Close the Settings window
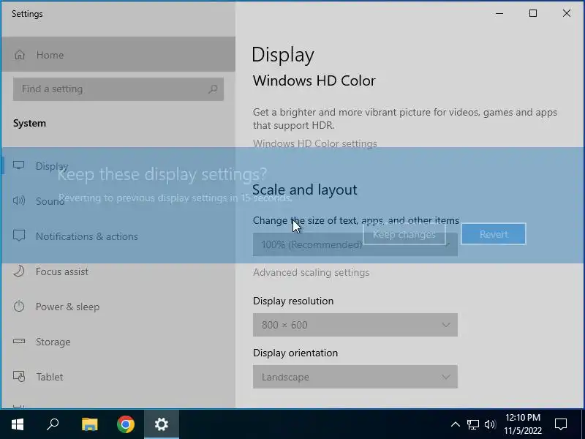The image size is (585, 439). point(566,13)
